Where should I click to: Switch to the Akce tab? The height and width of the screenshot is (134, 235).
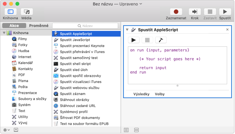(x=14, y=26)
